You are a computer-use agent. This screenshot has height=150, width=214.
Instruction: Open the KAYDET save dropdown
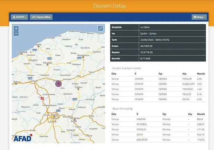pos(19,17)
